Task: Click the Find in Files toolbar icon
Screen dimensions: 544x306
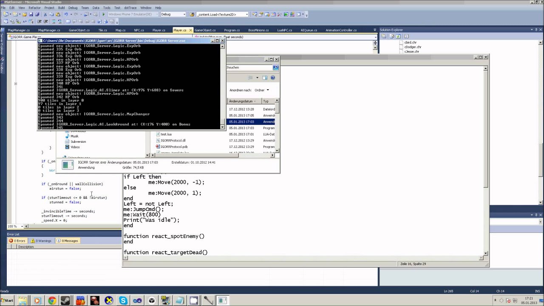Action: [192, 14]
